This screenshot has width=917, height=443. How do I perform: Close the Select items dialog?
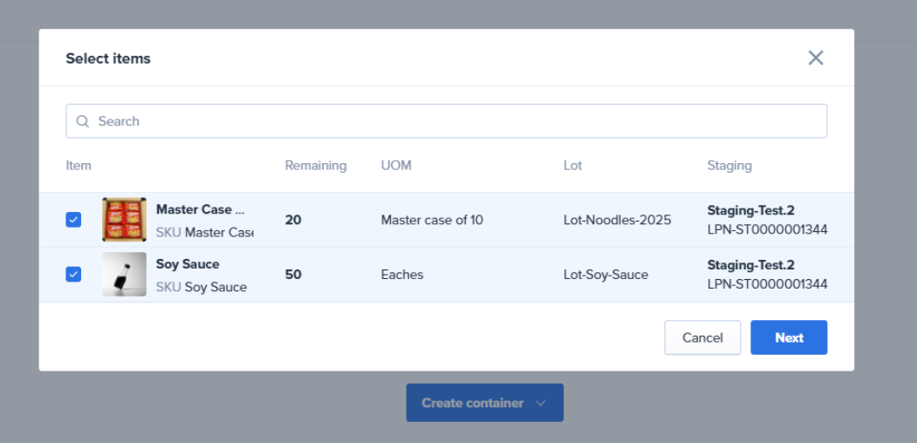point(815,58)
